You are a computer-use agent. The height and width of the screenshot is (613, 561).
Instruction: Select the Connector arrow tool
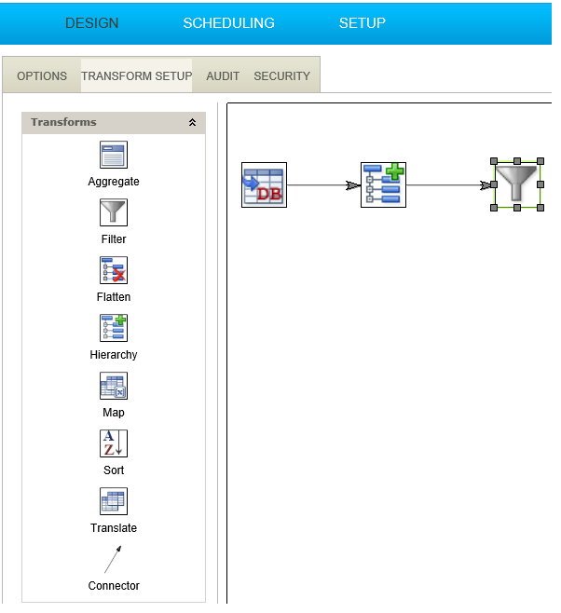coord(113,559)
